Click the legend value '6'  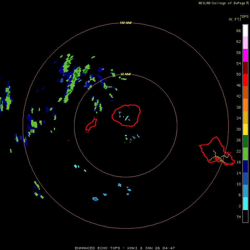(x=240, y=195)
